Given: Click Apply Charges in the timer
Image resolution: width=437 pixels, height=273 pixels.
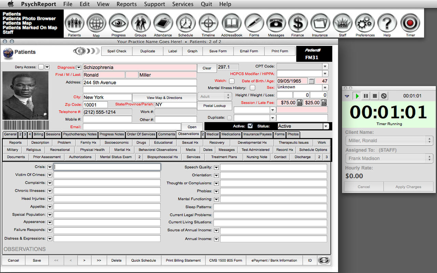Looking at the screenshot, I should (408, 187).
